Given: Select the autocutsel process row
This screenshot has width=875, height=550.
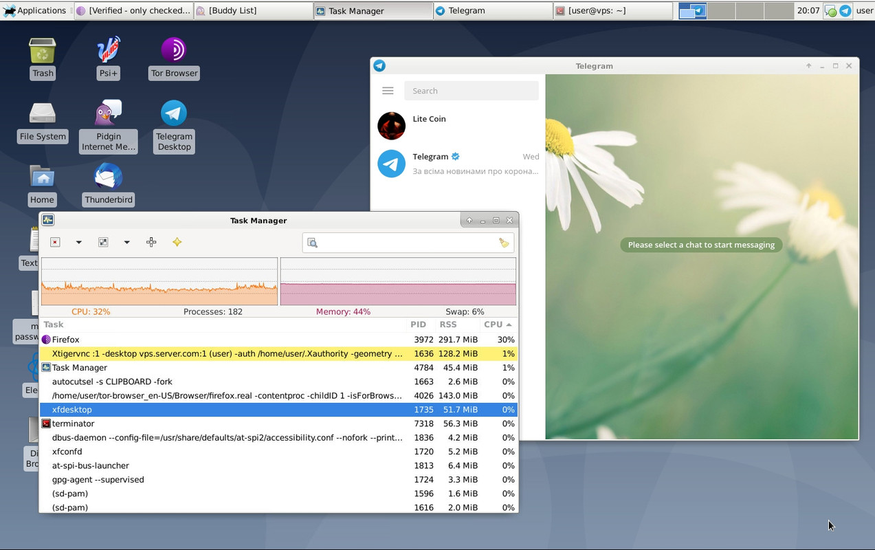Looking at the screenshot, I should pos(278,382).
